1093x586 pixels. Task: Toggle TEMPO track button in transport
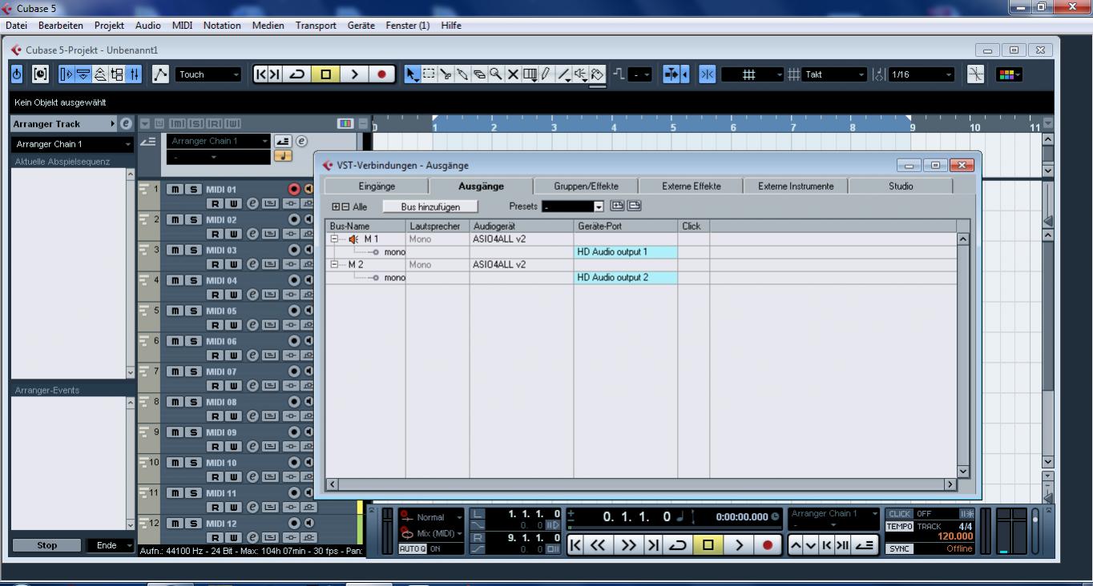pos(899,526)
